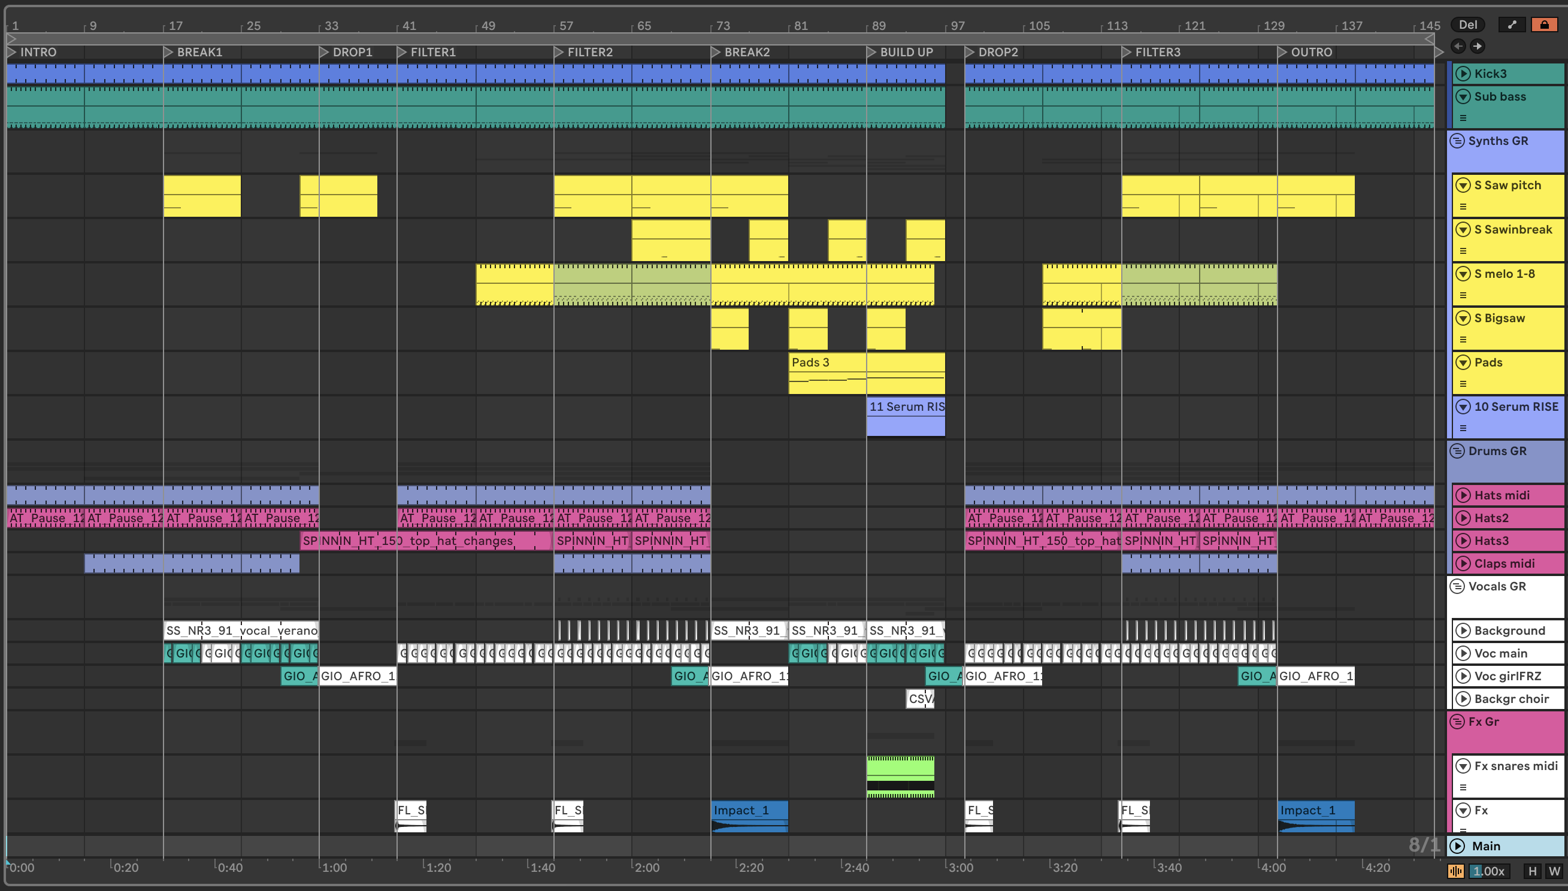Unfold the Voc main track
Screen dimensions: 1568x891
(x=1463, y=653)
